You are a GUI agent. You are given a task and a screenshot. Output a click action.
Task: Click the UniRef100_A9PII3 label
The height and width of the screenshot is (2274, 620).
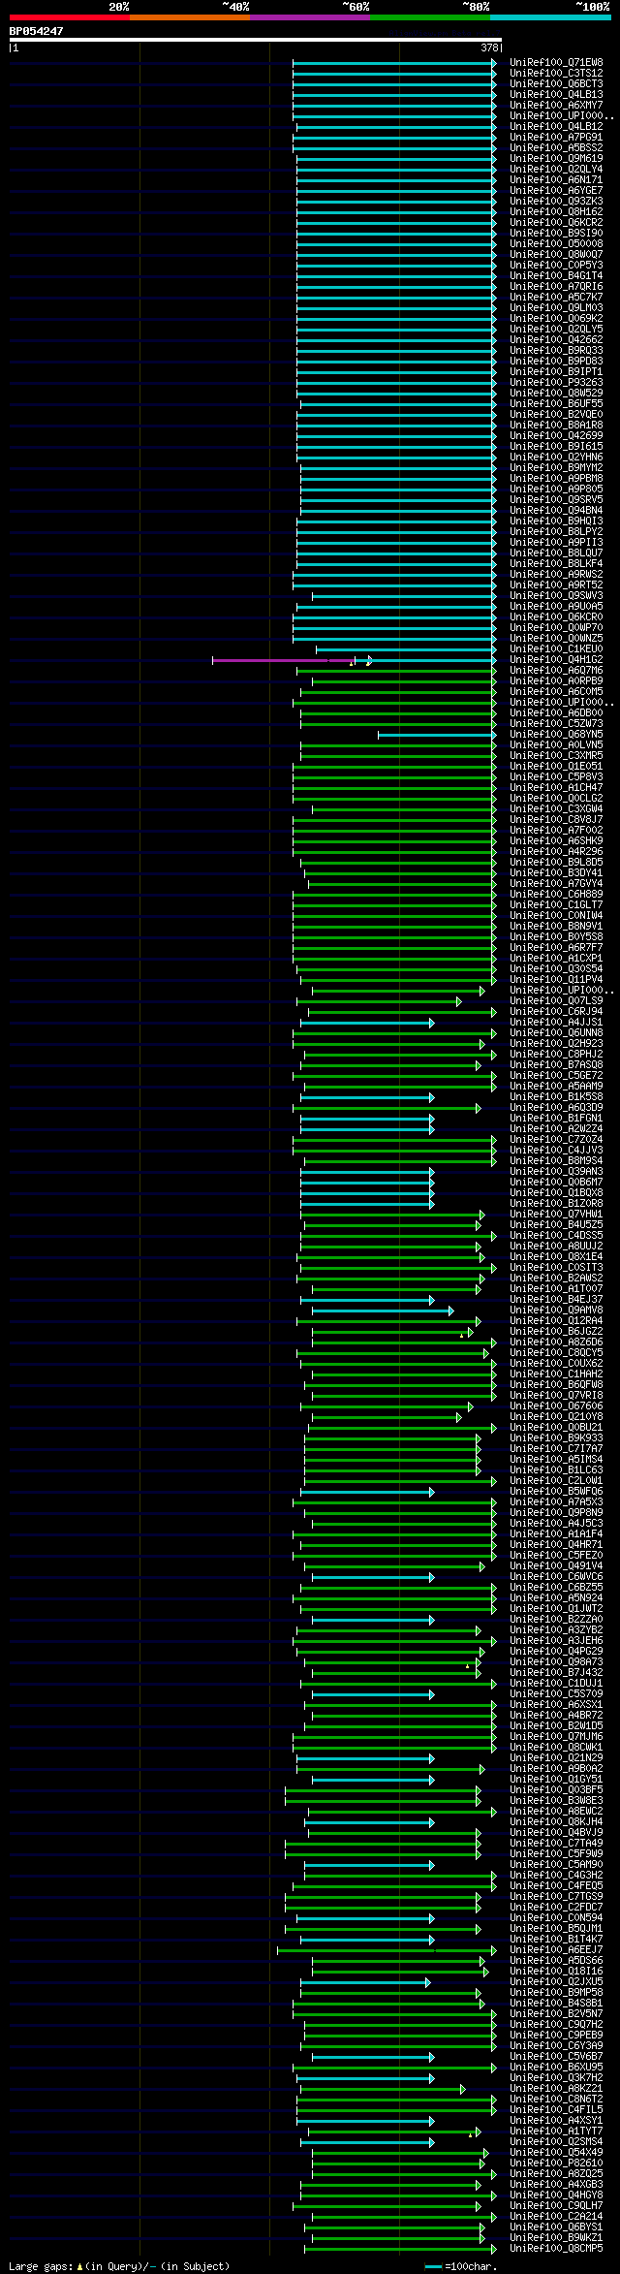556,542
